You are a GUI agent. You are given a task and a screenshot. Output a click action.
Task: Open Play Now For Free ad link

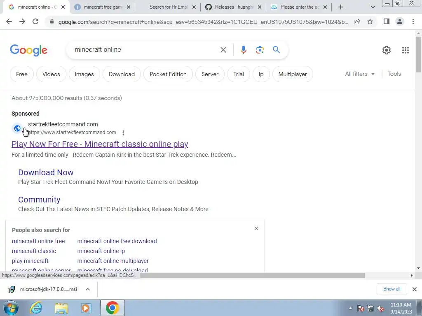click(100, 144)
